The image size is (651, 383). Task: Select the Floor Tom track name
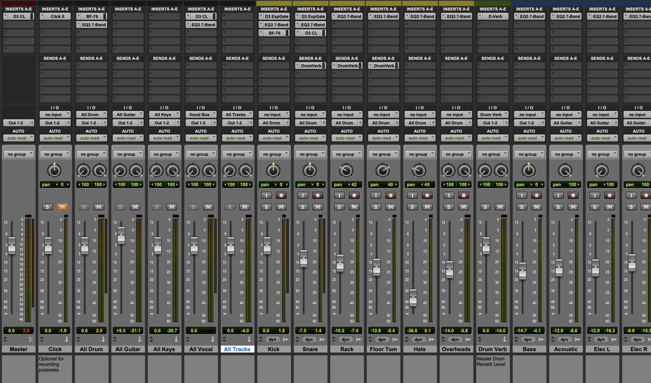point(383,349)
